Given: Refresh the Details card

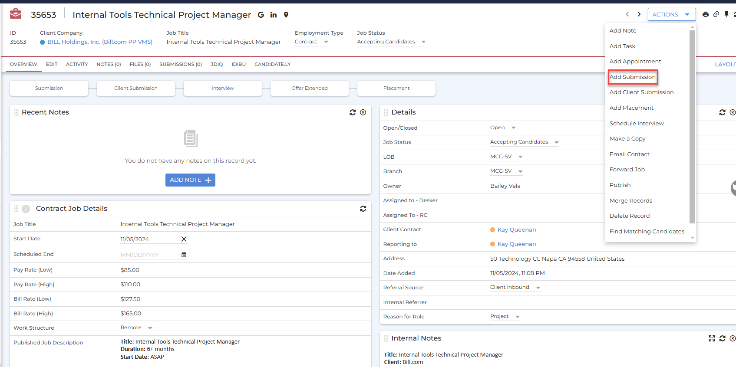Looking at the screenshot, I should tap(723, 112).
